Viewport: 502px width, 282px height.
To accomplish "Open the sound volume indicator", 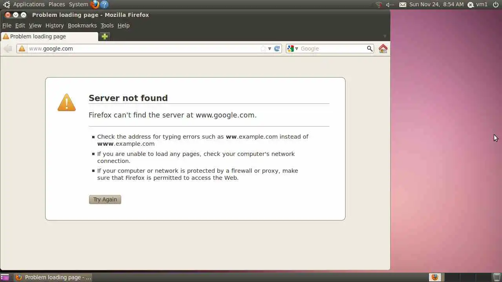I will tap(390, 5).
